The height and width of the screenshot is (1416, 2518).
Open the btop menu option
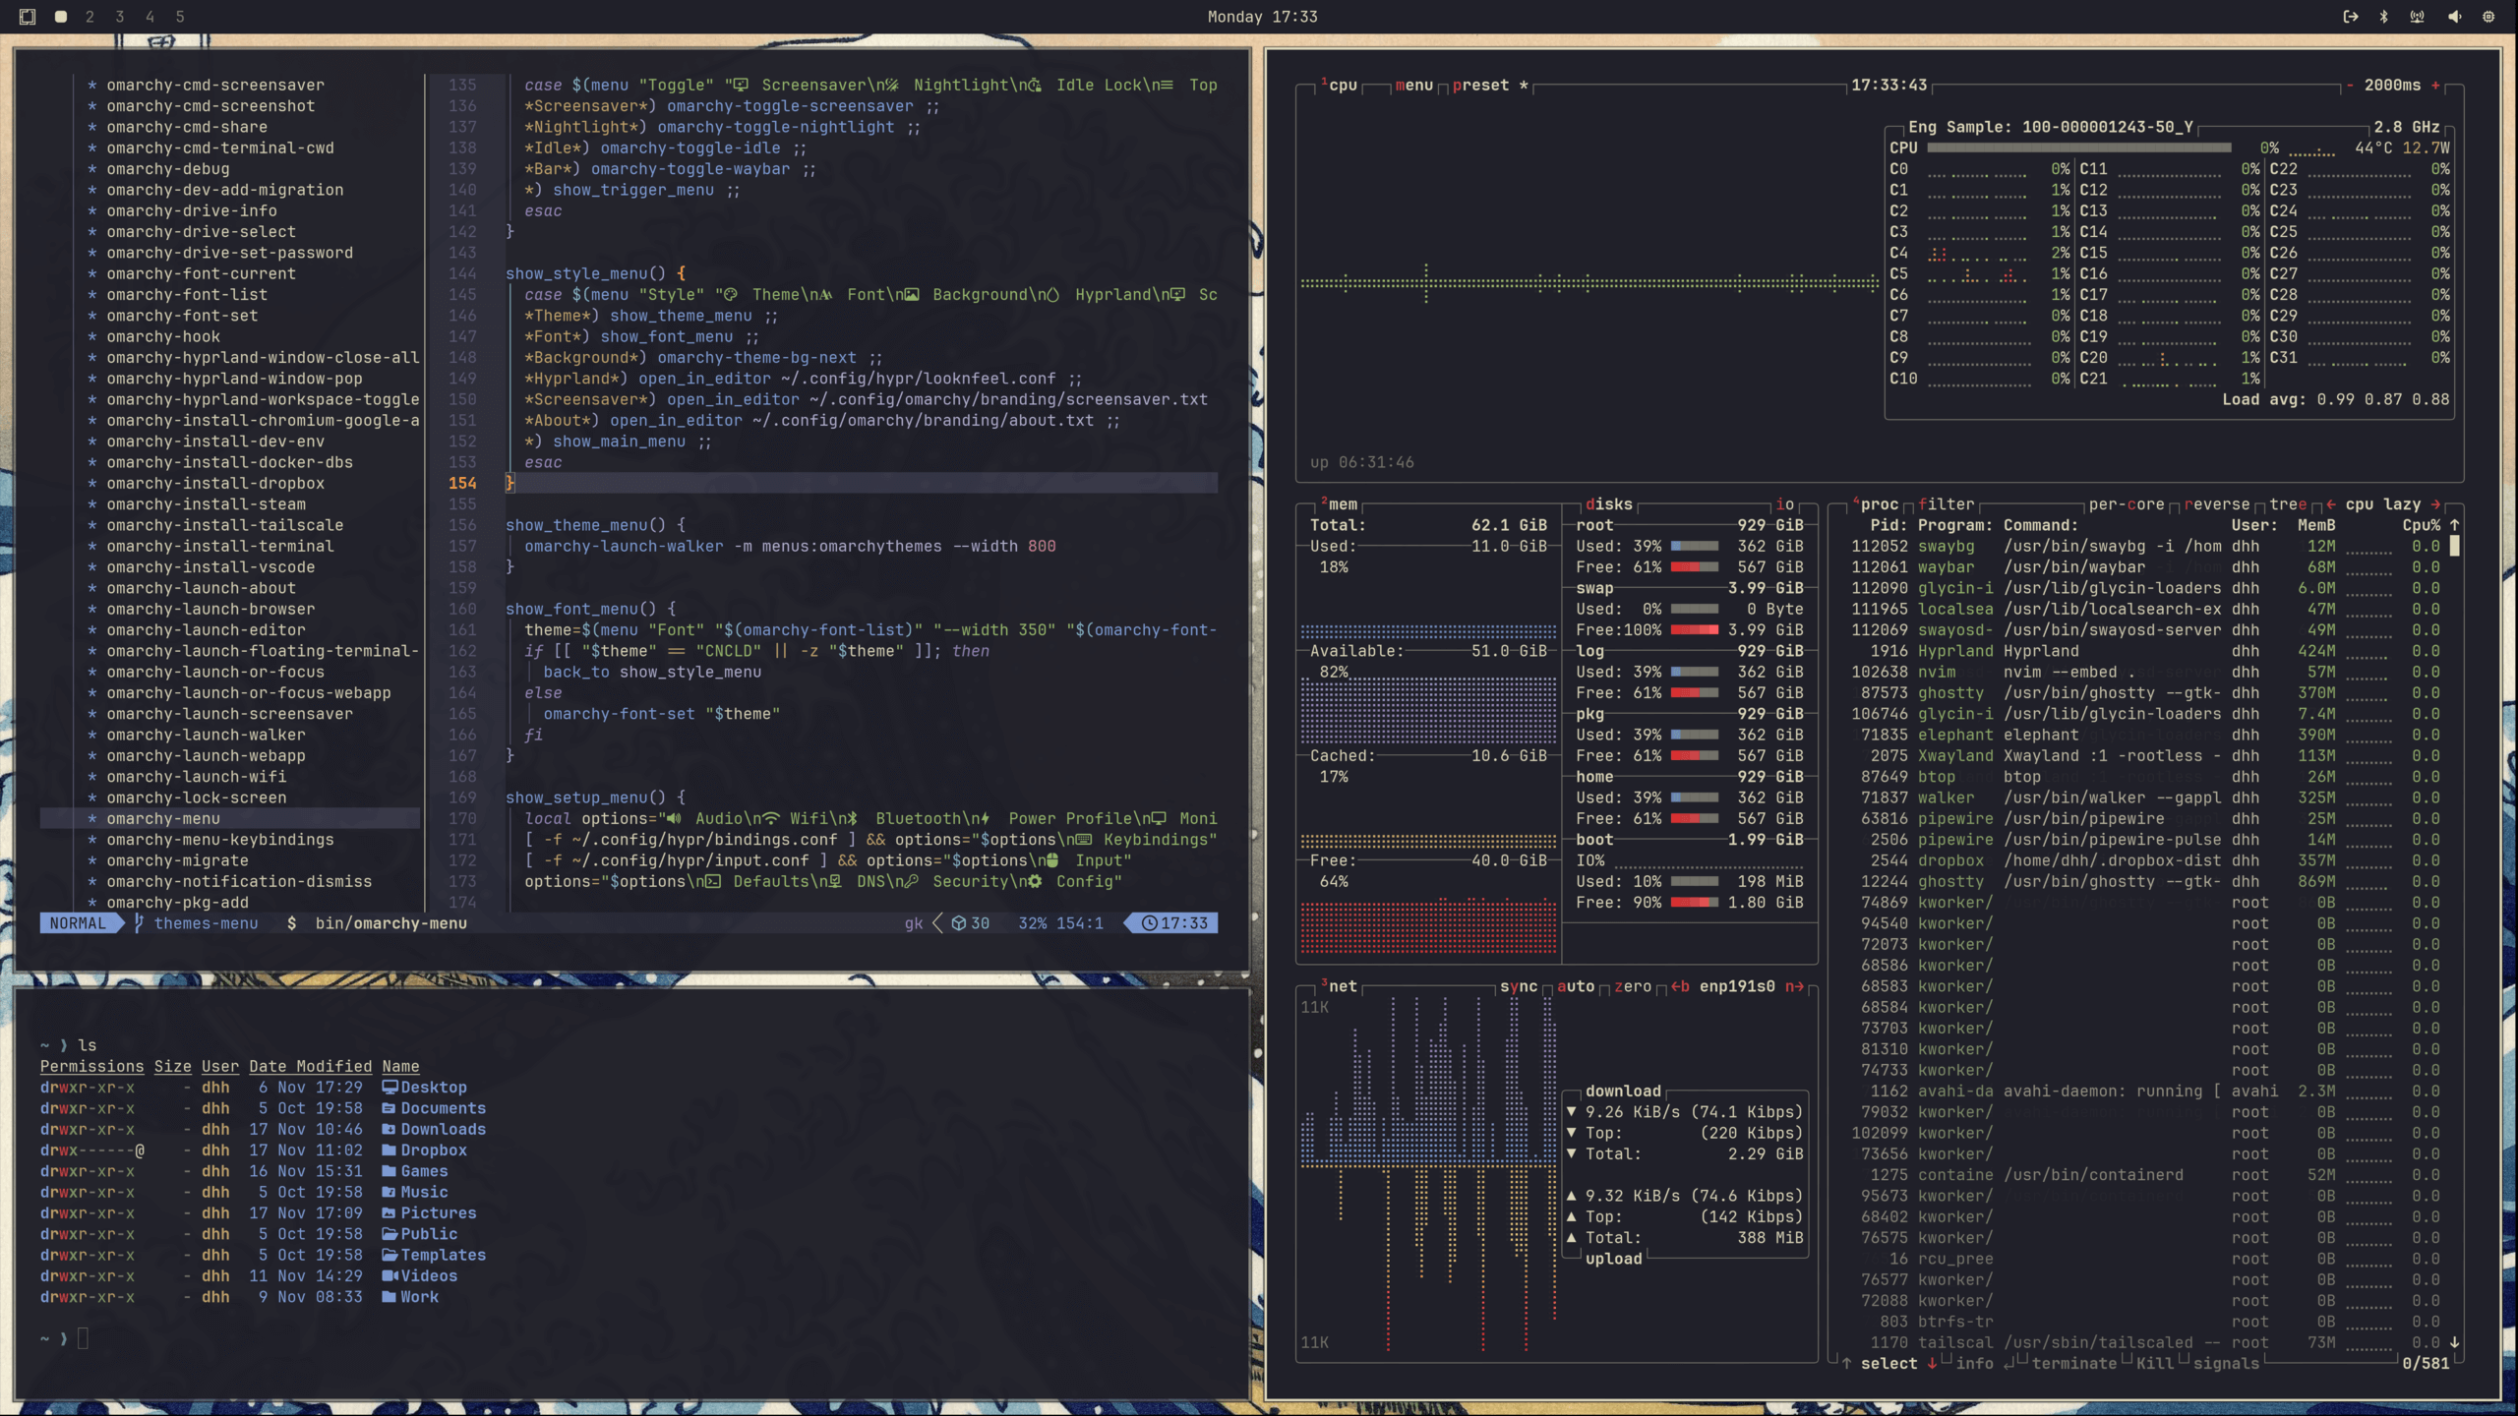click(x=1413, y=86)
